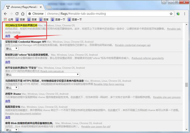Open a new tab

(x=48, y=7)
